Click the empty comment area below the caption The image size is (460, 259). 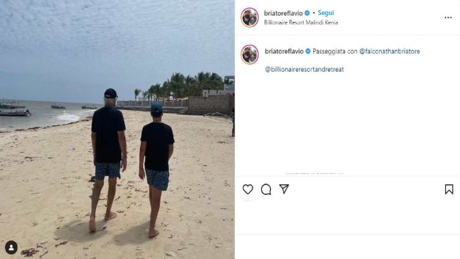coord(347,123)
